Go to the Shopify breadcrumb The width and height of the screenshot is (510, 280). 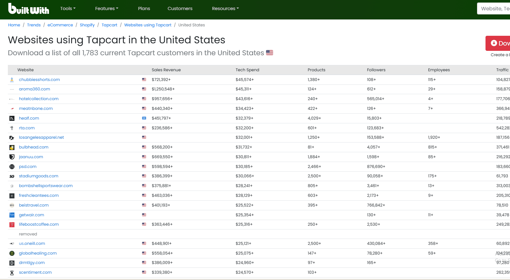tap(87, 25)
